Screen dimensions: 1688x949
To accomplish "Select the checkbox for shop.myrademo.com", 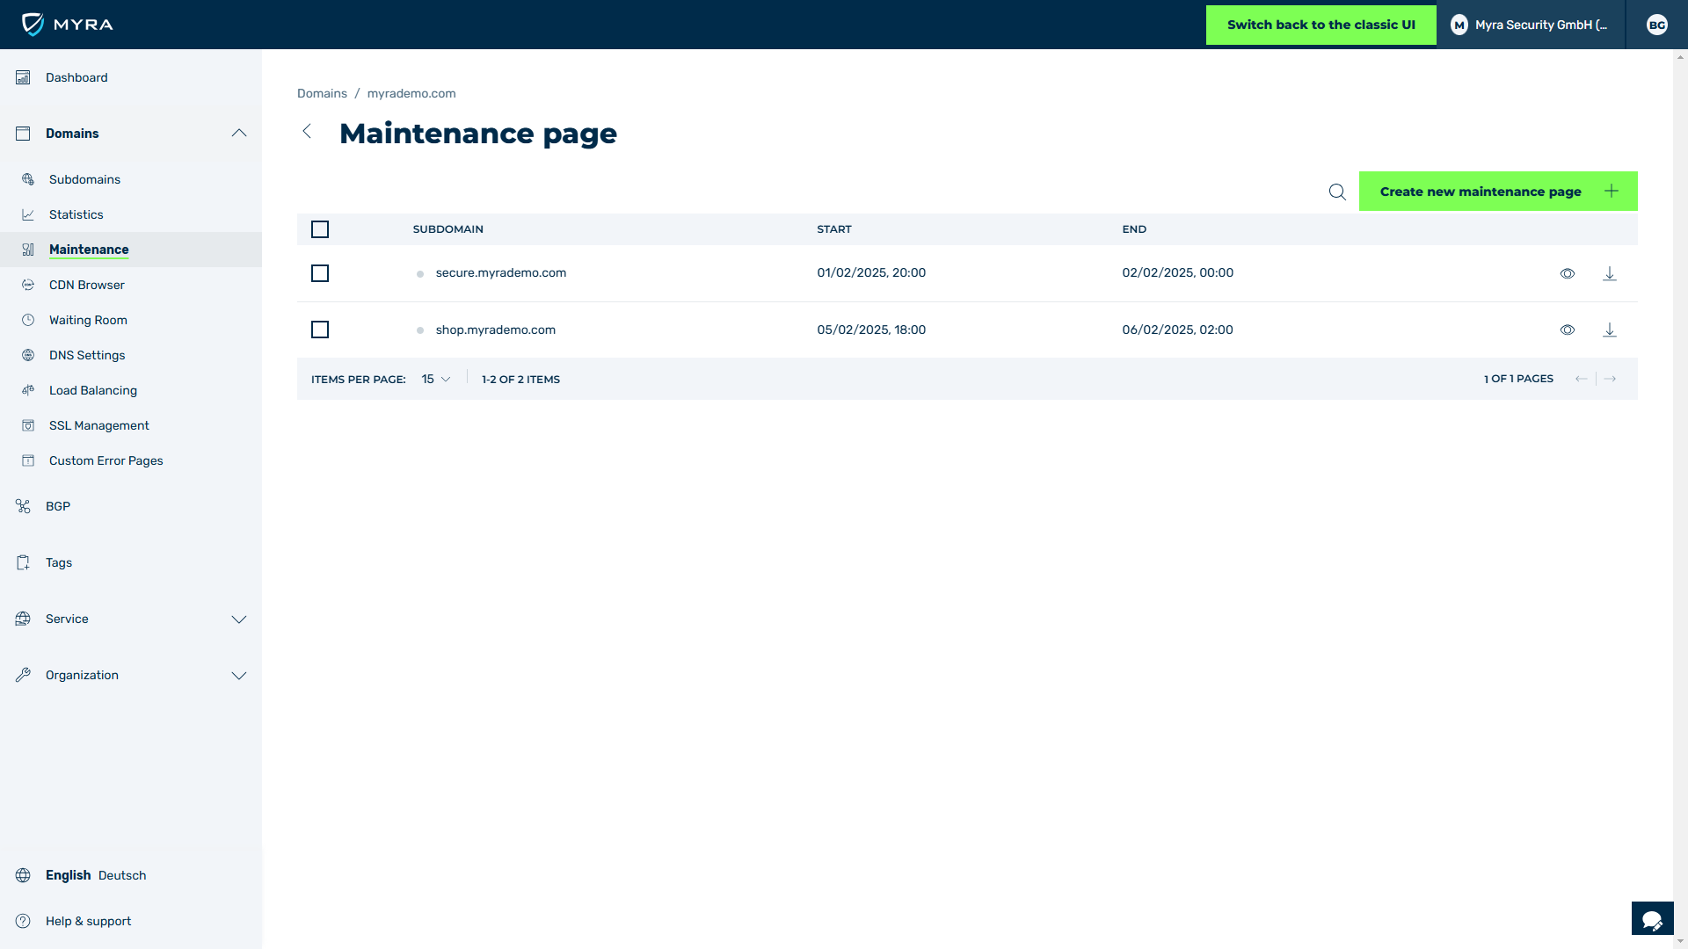I will click(320, 330).
